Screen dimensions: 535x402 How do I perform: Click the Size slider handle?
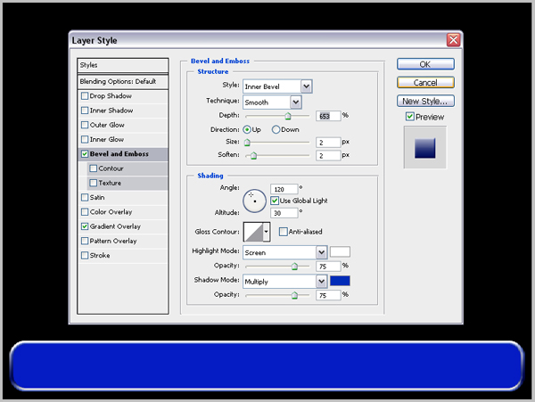247,143
